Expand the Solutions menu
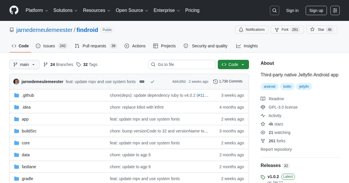 click(65, 10)
